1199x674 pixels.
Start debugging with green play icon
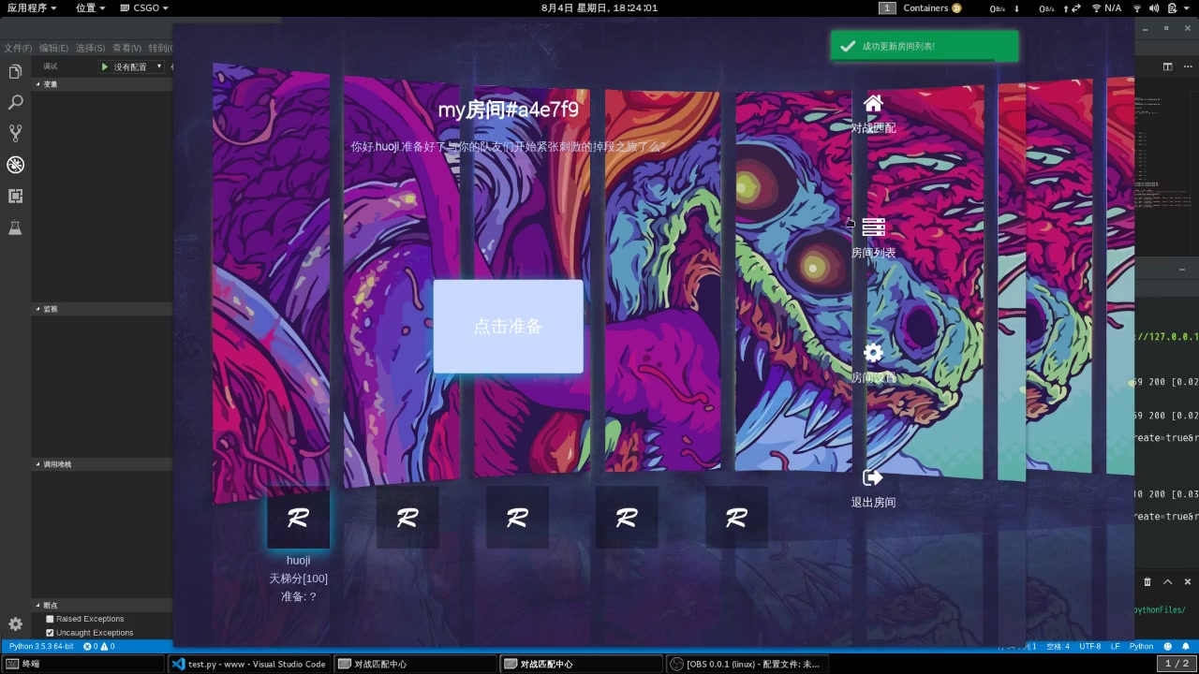(x=104, y=66)
